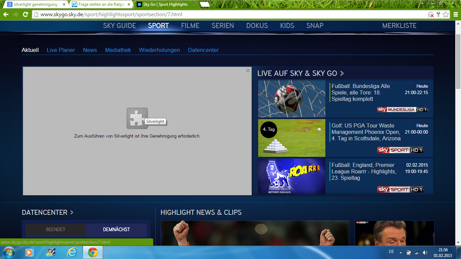The height and width of the screenshot is (259, 461).
Task: Click the DE language indicator
Action: (391, 252)
